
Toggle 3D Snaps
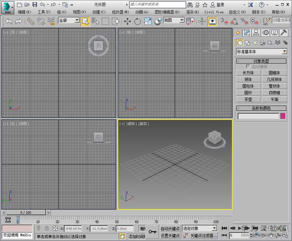[224, 21]
